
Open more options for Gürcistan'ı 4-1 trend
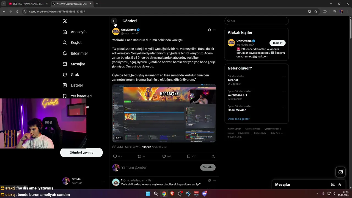(284, 92)
